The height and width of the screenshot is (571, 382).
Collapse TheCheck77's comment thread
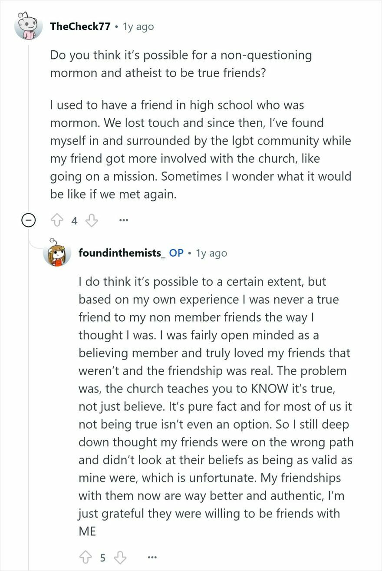29,220
